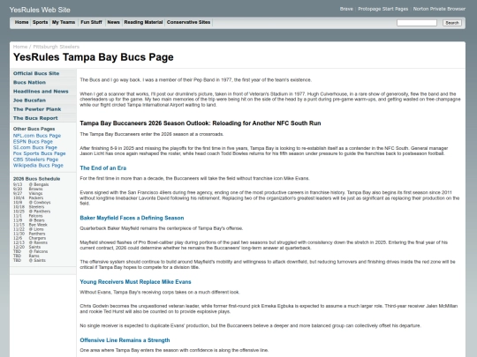This screenshot has width=477, height=357.
Task: Click the 'Steelers' 10/18 schedule entry
Action: 36,207
